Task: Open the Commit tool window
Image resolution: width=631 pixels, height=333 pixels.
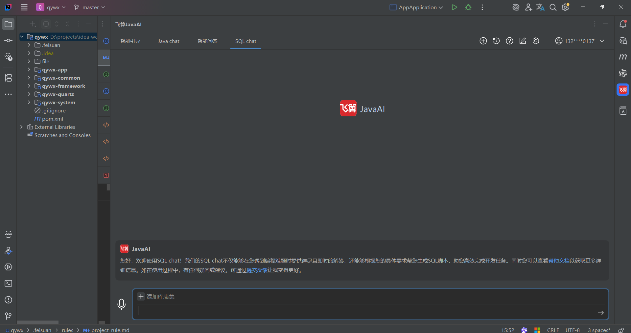Action: click(8, 41)
